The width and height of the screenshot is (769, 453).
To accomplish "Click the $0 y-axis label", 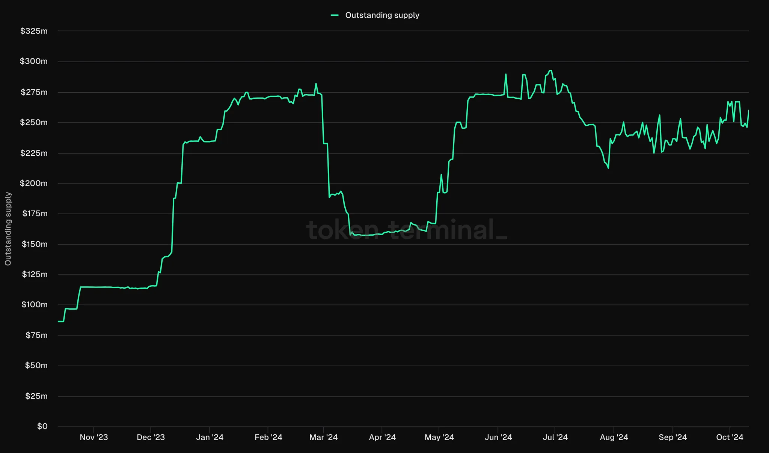I will 42,426.
